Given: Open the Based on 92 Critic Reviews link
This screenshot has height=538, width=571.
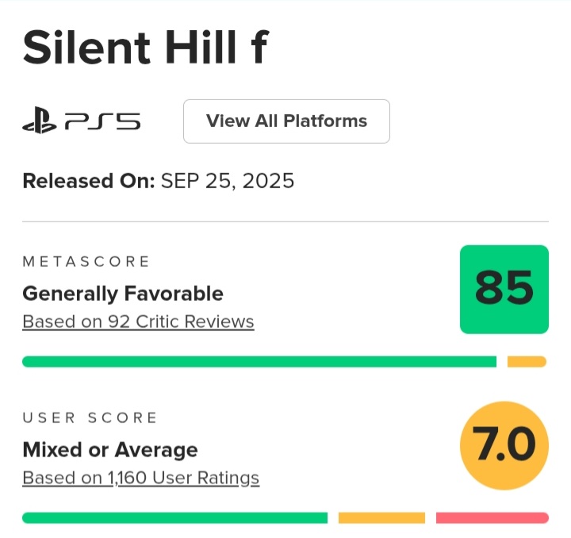Looking at the screenshot, I should [x=138, y=322].
